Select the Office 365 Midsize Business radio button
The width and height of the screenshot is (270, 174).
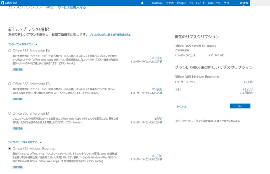pyautogui.click(x=10, y=148)
